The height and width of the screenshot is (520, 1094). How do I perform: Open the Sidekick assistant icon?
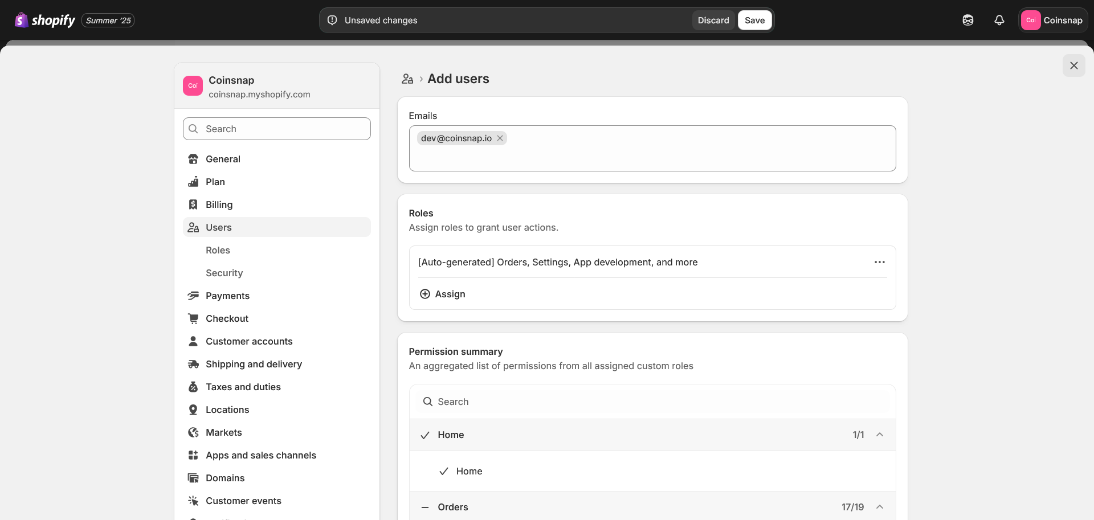click(x=968, y=21)
